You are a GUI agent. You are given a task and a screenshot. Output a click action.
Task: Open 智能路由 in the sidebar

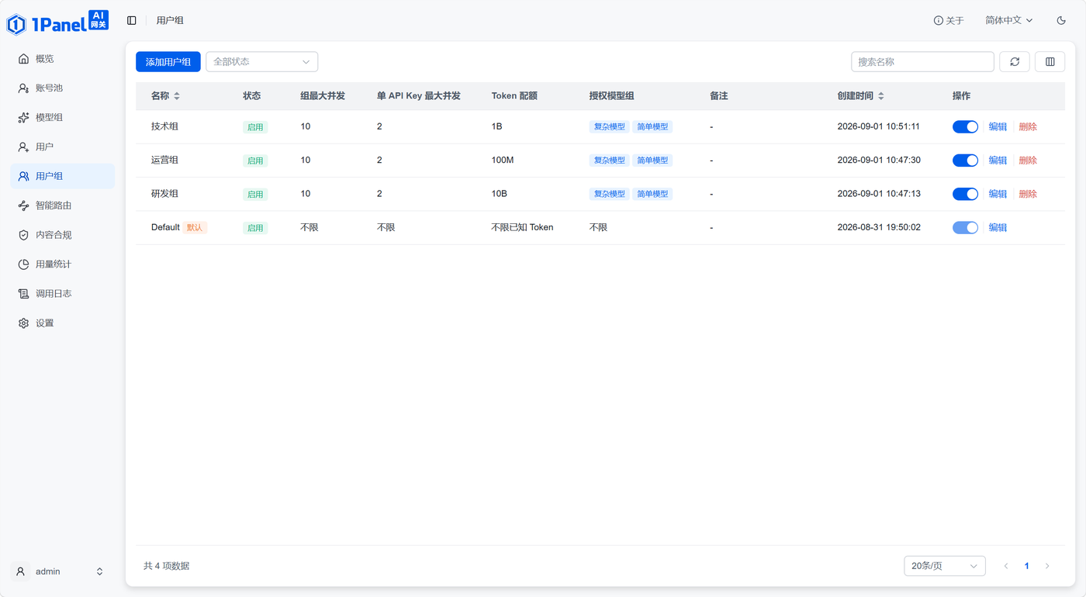click(62, 206)
